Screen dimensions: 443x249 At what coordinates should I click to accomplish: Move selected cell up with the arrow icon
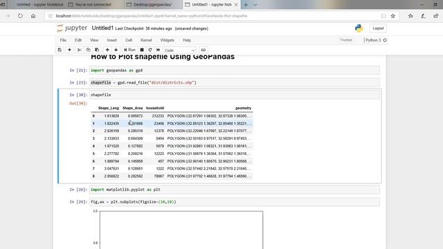(x=107, y=50)
